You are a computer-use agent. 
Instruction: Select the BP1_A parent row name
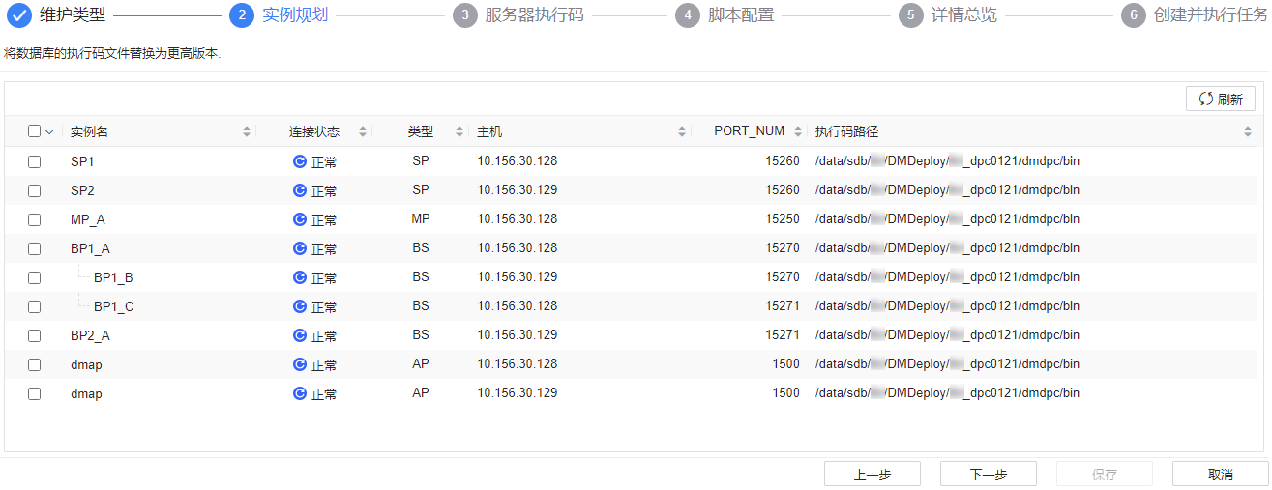pos(90,248)
